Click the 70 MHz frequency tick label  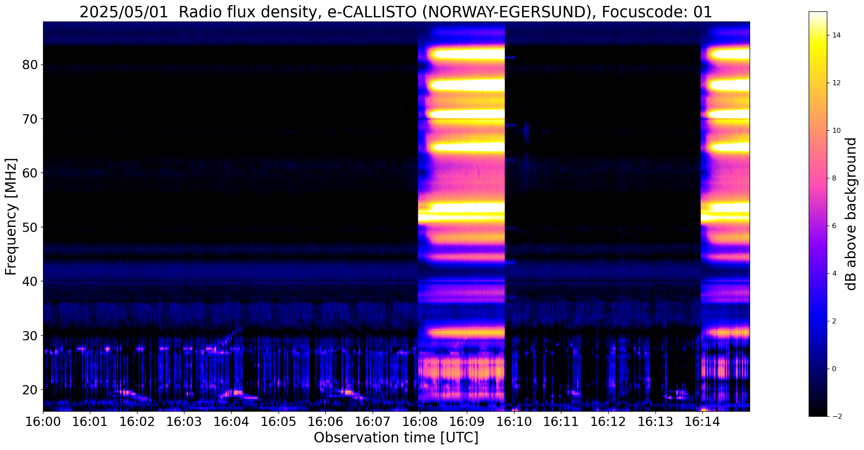click(31, 119)
